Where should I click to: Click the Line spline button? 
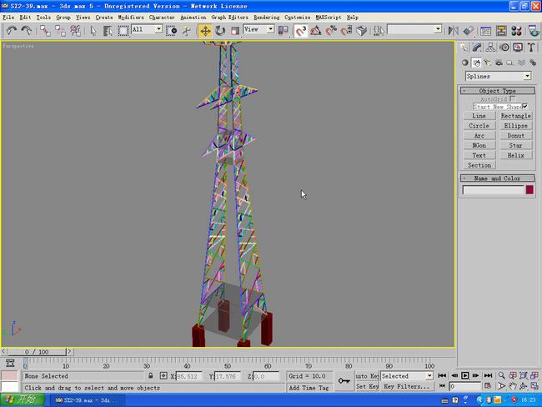pos(479,116)
